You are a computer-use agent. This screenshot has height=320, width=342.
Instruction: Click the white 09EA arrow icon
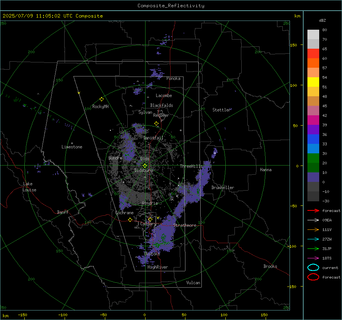tap(313, 220)
